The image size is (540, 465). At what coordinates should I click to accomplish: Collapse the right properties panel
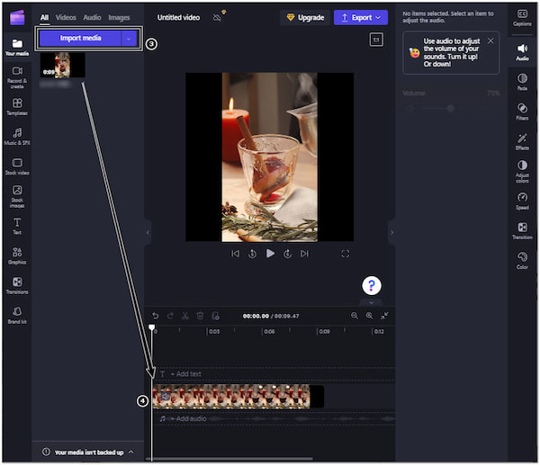391,232
